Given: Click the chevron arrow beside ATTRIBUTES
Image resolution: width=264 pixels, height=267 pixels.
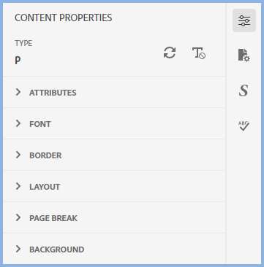Looking at the screenshot, I should [x=18, y=92].
